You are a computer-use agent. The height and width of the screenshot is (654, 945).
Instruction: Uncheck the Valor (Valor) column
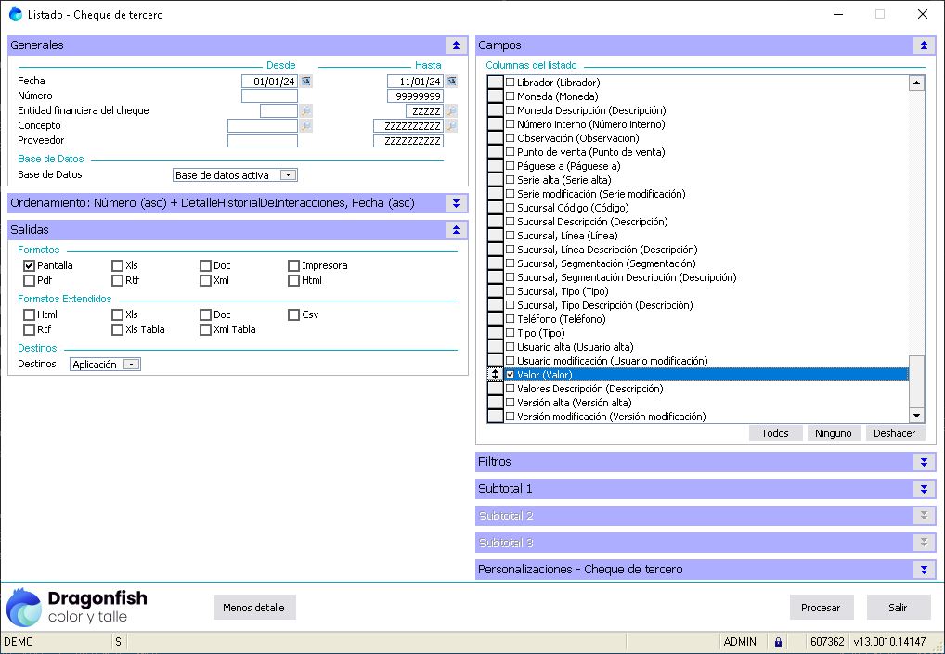pos(511,375)
